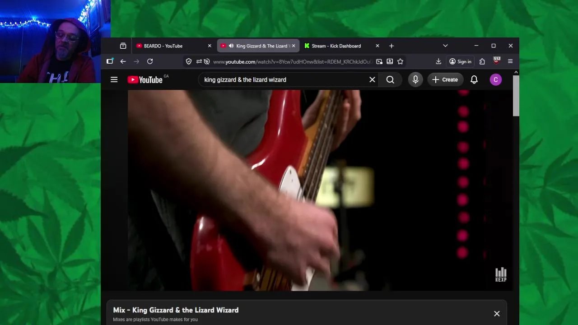Go back one page
The image size is (578, 325).
pos(123,61)
